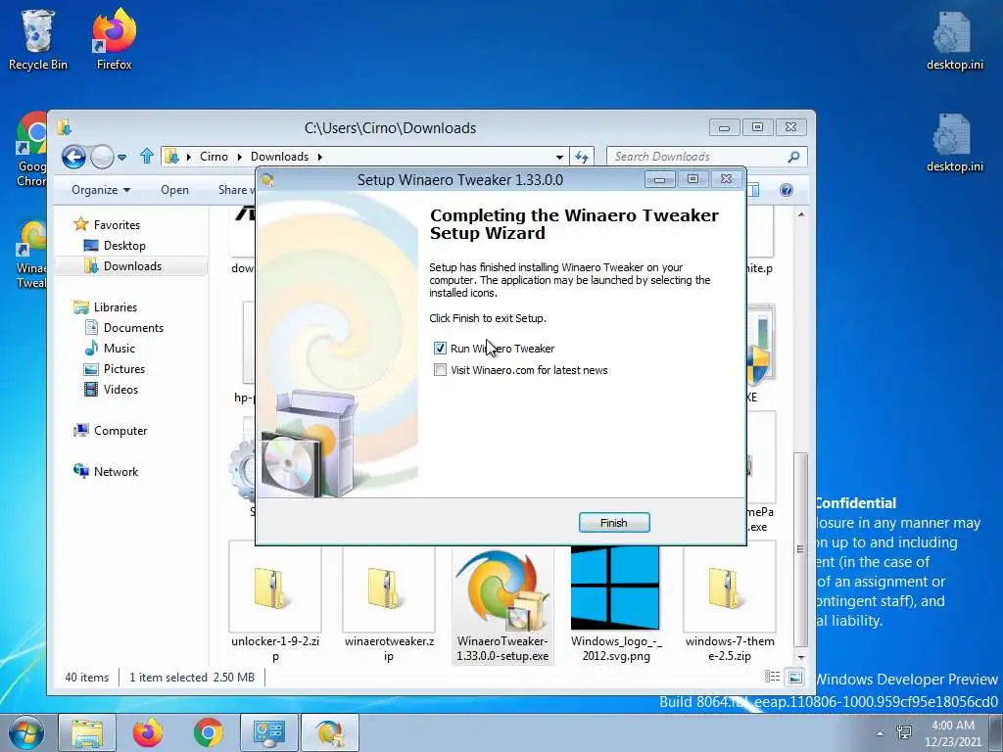Click the Up one level arrow
The width and height of the screenshot is (1003, 752).
(x=147, y=156)
